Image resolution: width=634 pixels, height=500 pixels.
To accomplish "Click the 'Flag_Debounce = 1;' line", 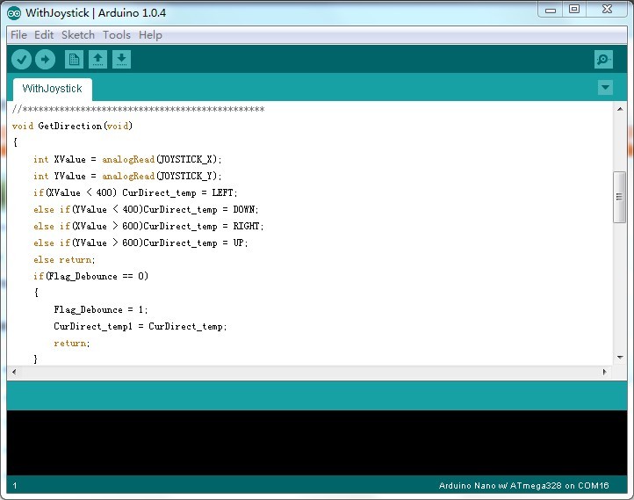I will [x=101, y=310].
